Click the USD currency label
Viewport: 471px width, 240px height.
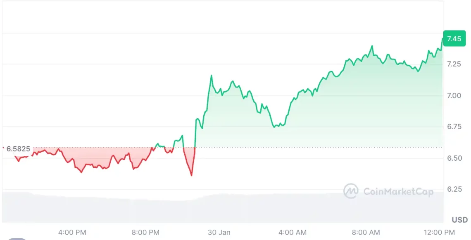point(459,220)
